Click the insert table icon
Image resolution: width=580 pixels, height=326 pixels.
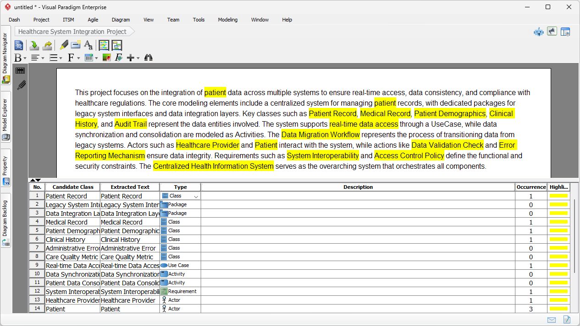click(x=88, y=58)
